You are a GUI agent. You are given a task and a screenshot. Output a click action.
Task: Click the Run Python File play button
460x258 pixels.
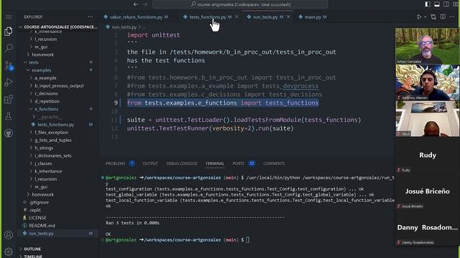[x=419, y=17]
